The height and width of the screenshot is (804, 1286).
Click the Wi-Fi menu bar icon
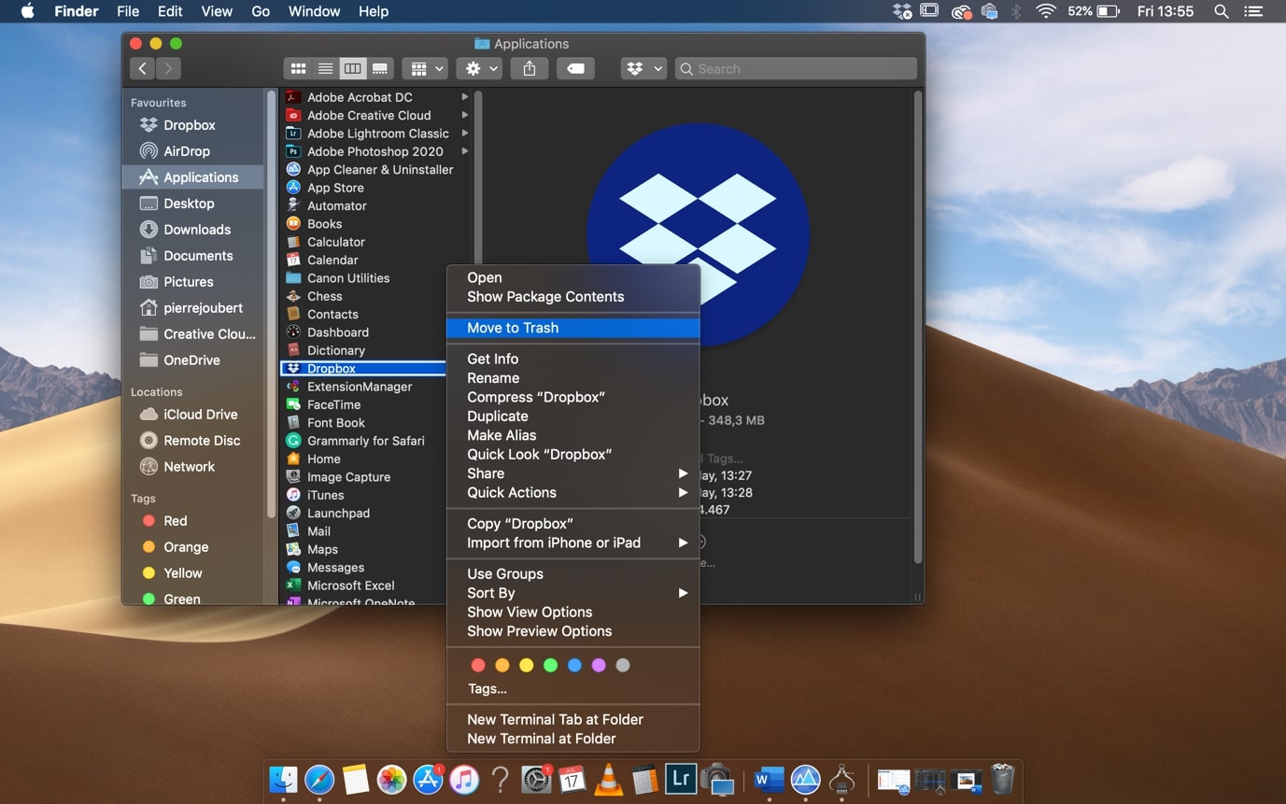pos(1046,11)
